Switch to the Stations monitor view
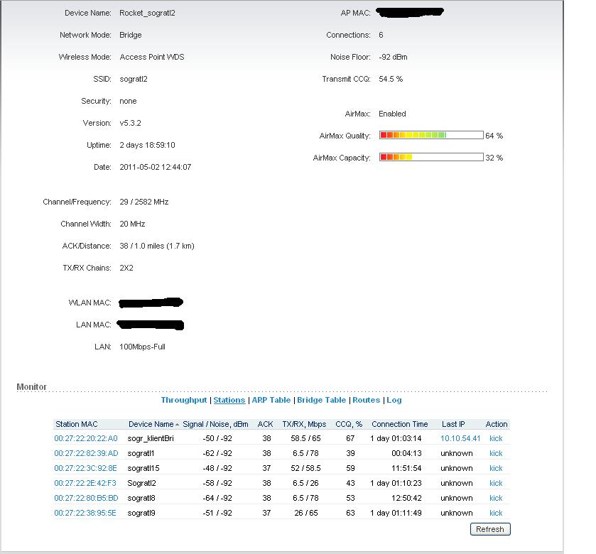Viewport: 596px width, 554px height. point(229,400)
